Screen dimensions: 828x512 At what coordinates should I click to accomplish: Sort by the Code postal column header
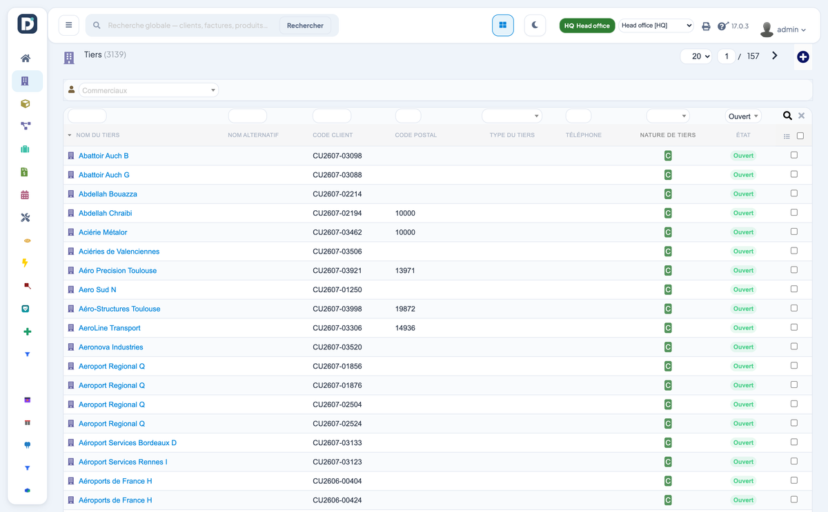[415, 135]
